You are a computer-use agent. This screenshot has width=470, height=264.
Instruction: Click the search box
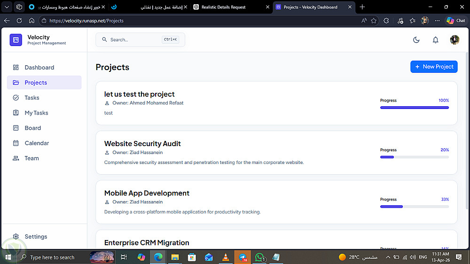pyautogui.click(x=140, y=39)
